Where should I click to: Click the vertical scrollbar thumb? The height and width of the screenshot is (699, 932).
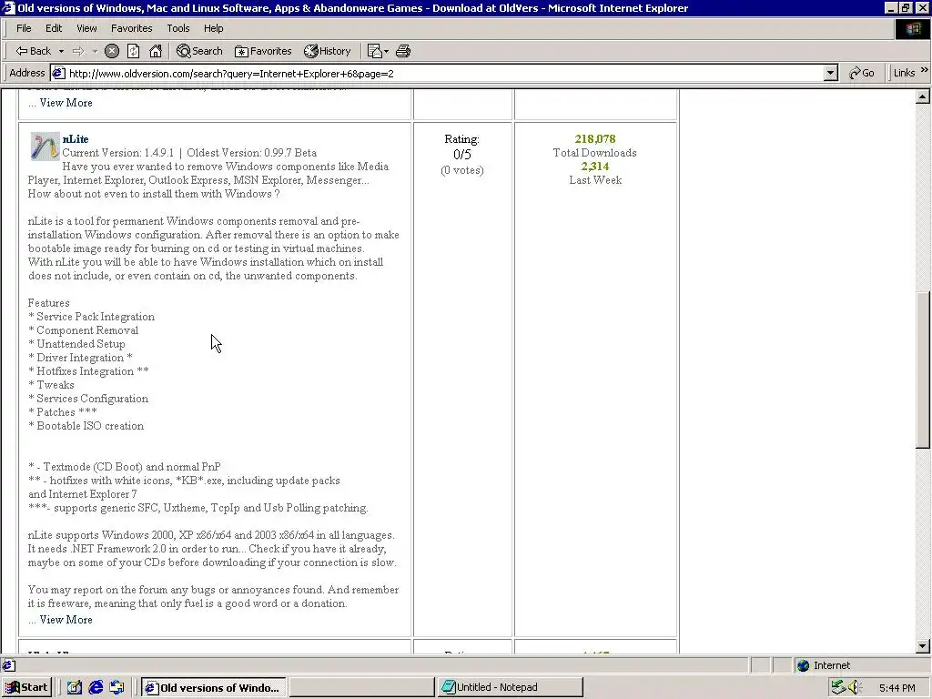(923, 370)
